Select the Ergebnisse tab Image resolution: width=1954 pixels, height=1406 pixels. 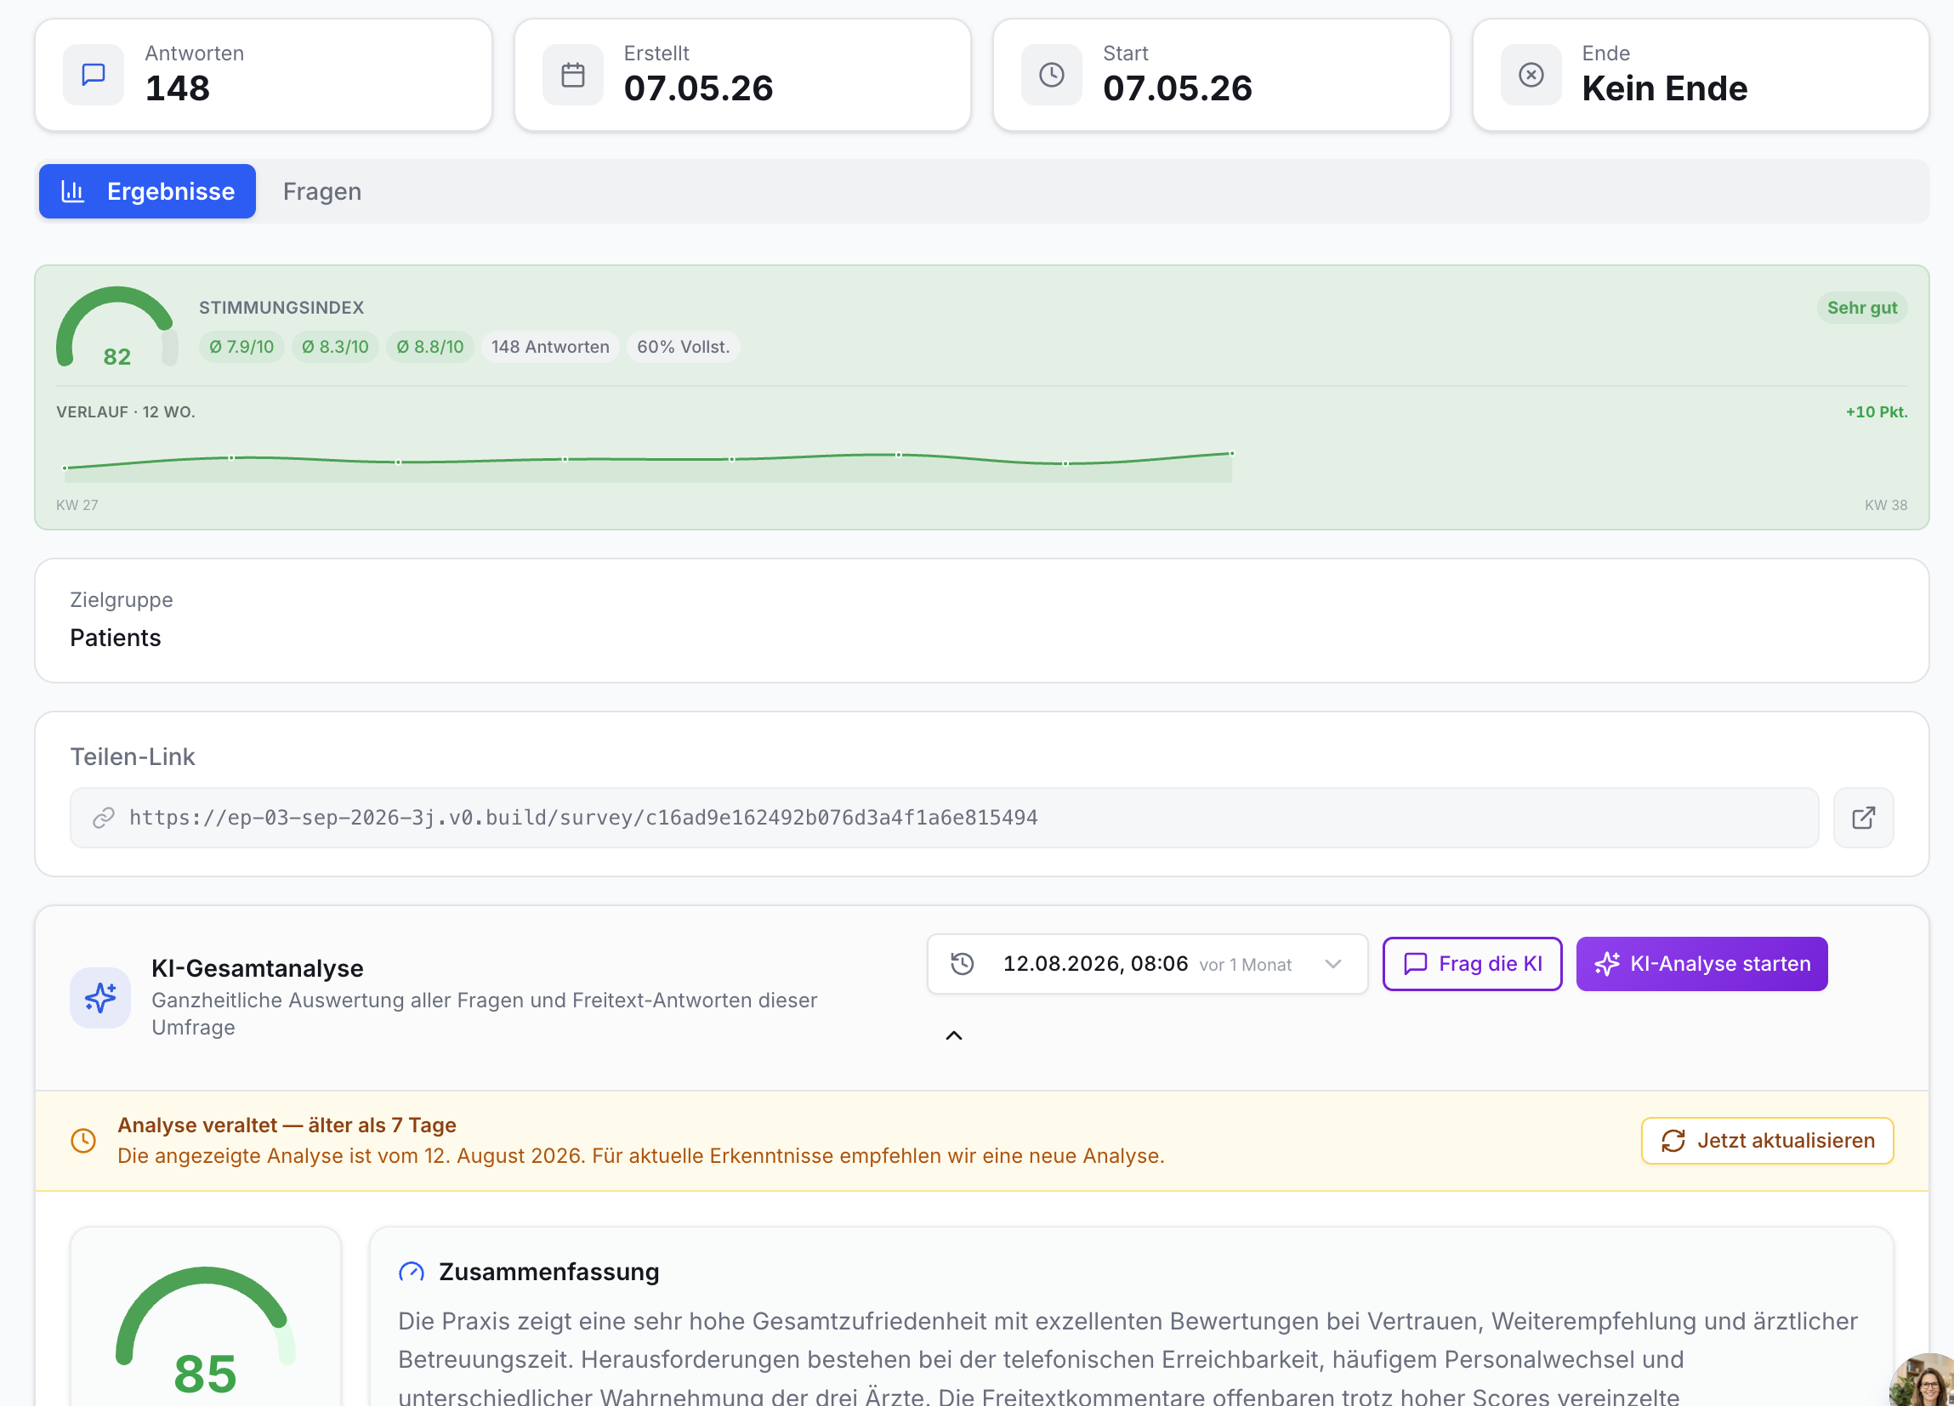pos(147,191)
